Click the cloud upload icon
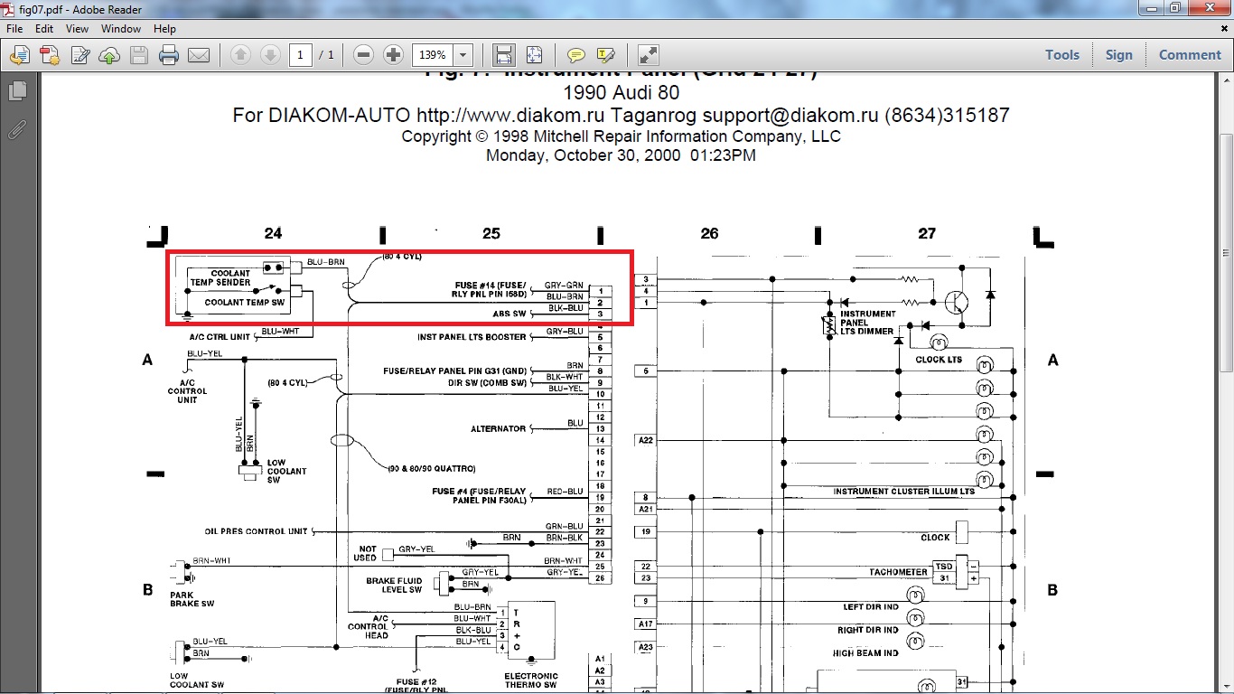1234x694 pixels. pyautogui.click(x=109, y=55)
